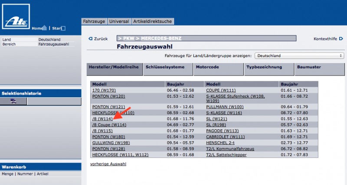Click the PKW breadcrumb link
This screenshot has width=347, height=185.
pyautogui.click(x=130, y=39)
